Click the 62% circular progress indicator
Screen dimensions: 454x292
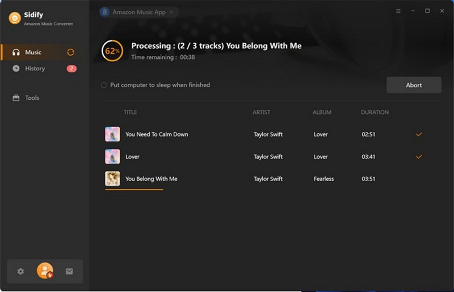[x=112, y=51]
